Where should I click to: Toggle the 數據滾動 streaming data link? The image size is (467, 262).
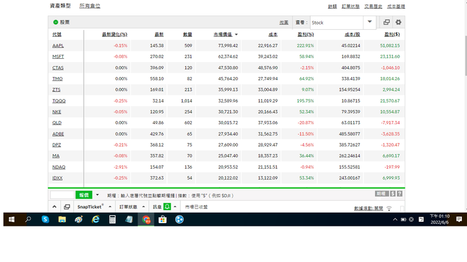pyautogui.click(x=368, y=208)
